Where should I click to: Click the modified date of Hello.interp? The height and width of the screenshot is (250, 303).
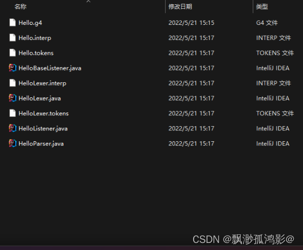[x=192, y=38]
